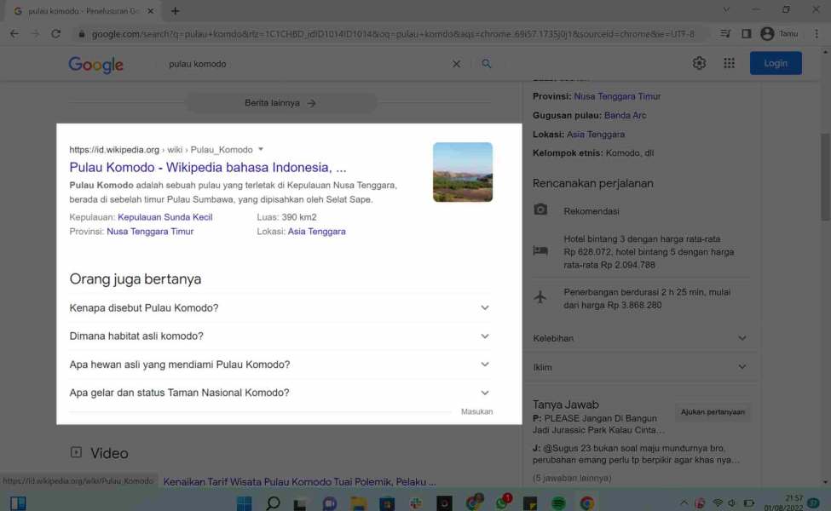Click the Login button
This screenshot has height=511, width=831.
click(776, 63)
